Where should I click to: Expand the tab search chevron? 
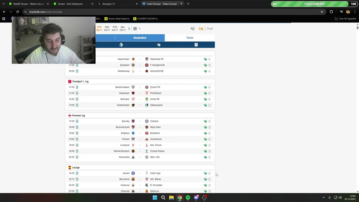(x=4, y=4)
